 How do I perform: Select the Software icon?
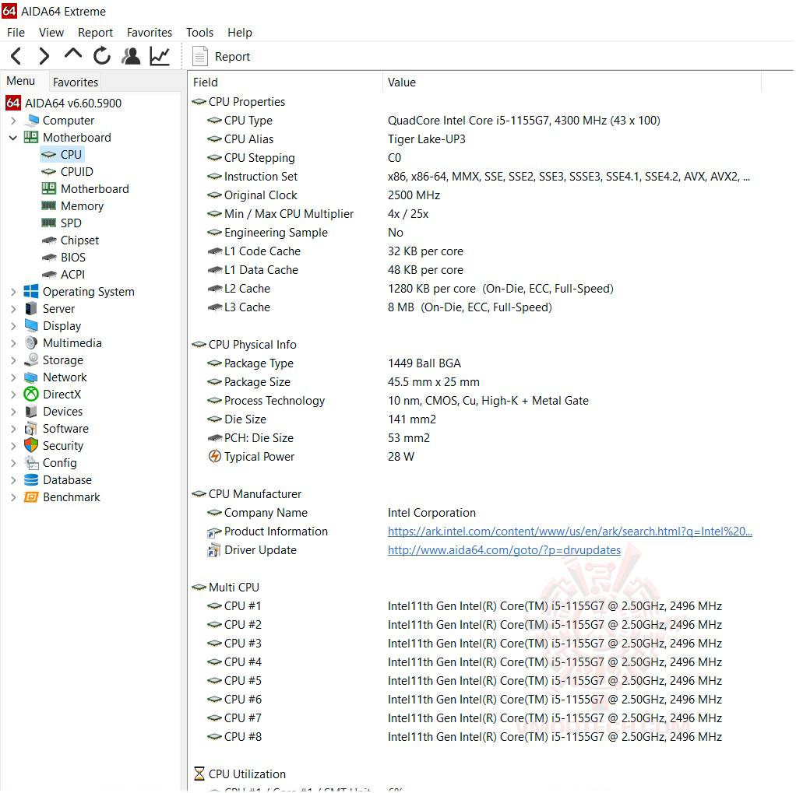[31, 429]
